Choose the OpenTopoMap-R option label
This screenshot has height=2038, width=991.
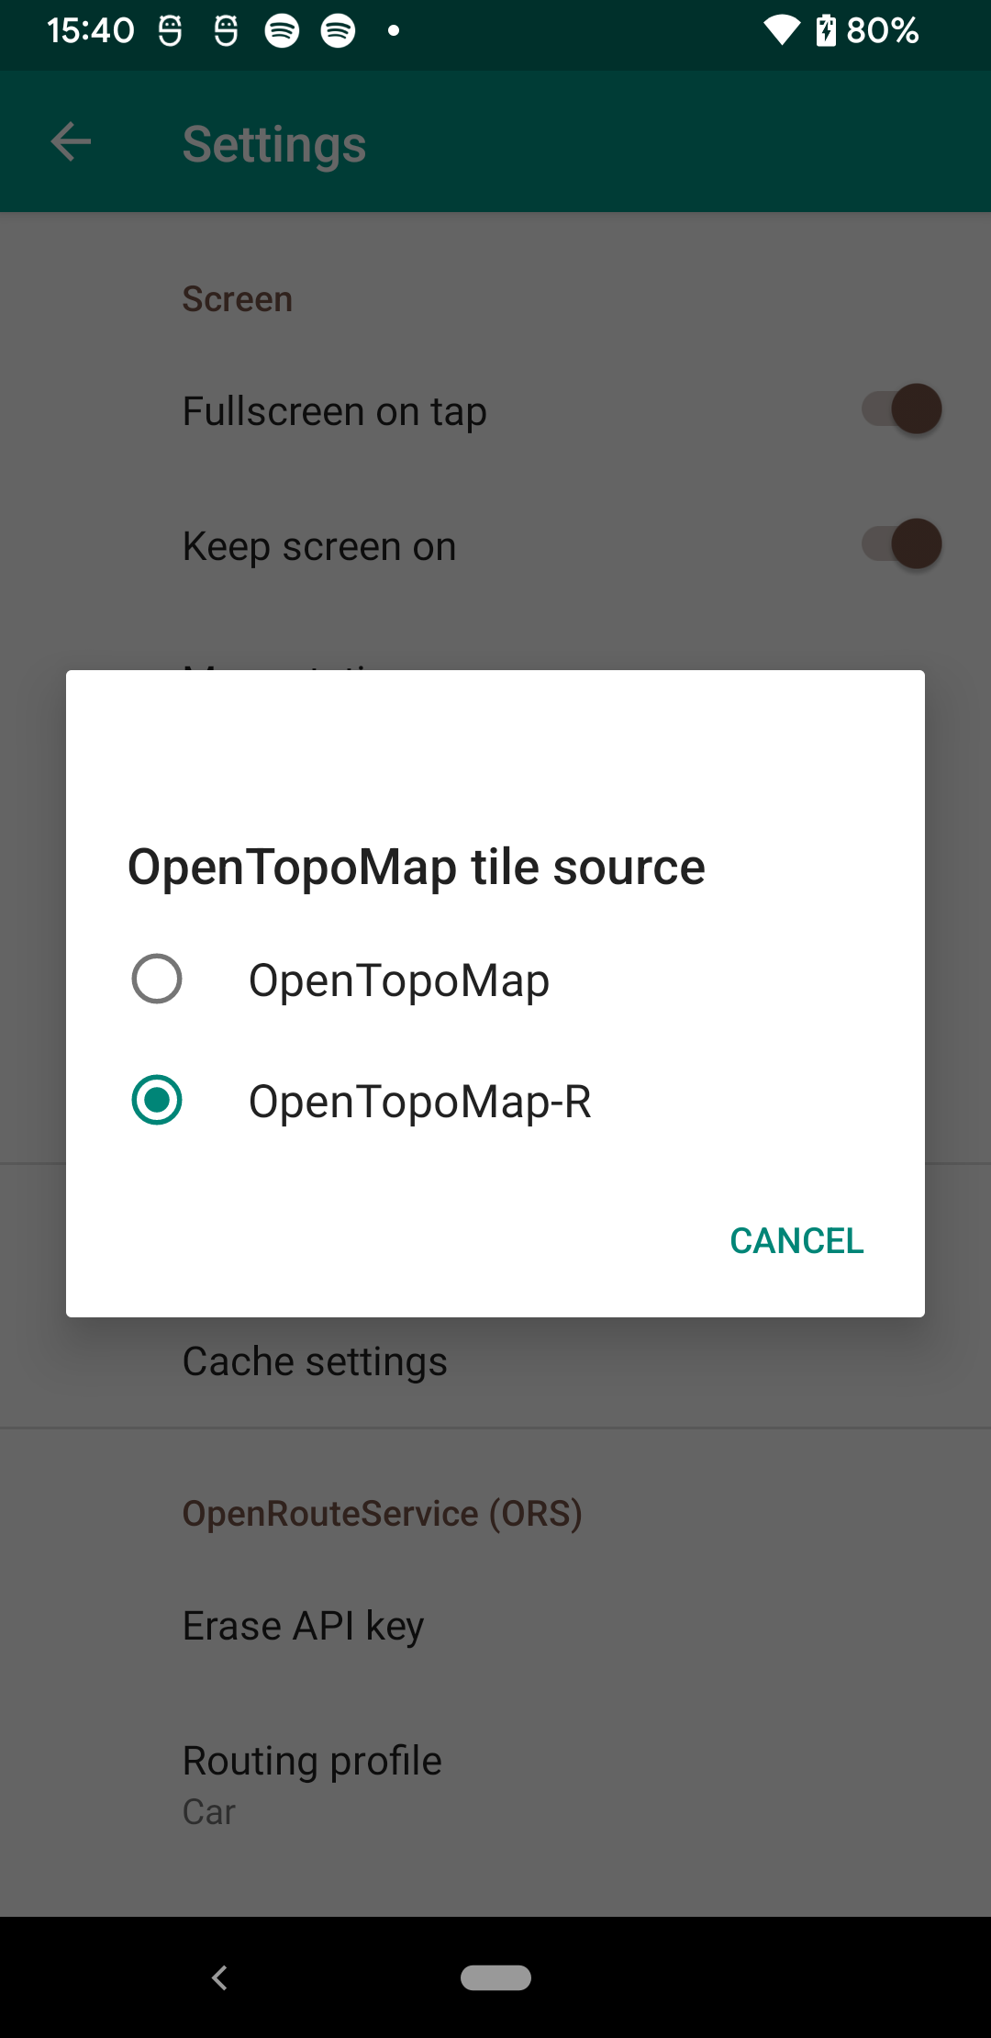420,1102
